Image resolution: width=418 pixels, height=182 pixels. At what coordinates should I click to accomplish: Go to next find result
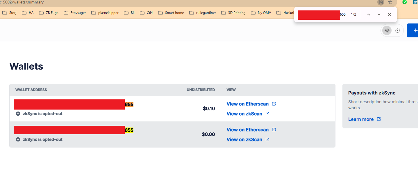click(x=379, y=14)
